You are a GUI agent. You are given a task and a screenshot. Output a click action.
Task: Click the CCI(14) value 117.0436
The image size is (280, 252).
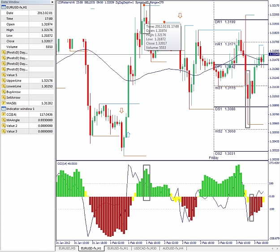[x=46, y=114]
